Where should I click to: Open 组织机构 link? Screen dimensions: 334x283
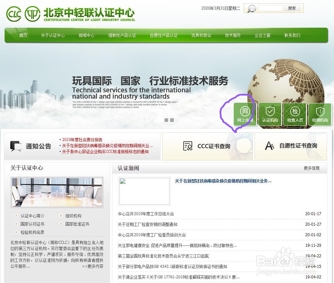point(73,216)
